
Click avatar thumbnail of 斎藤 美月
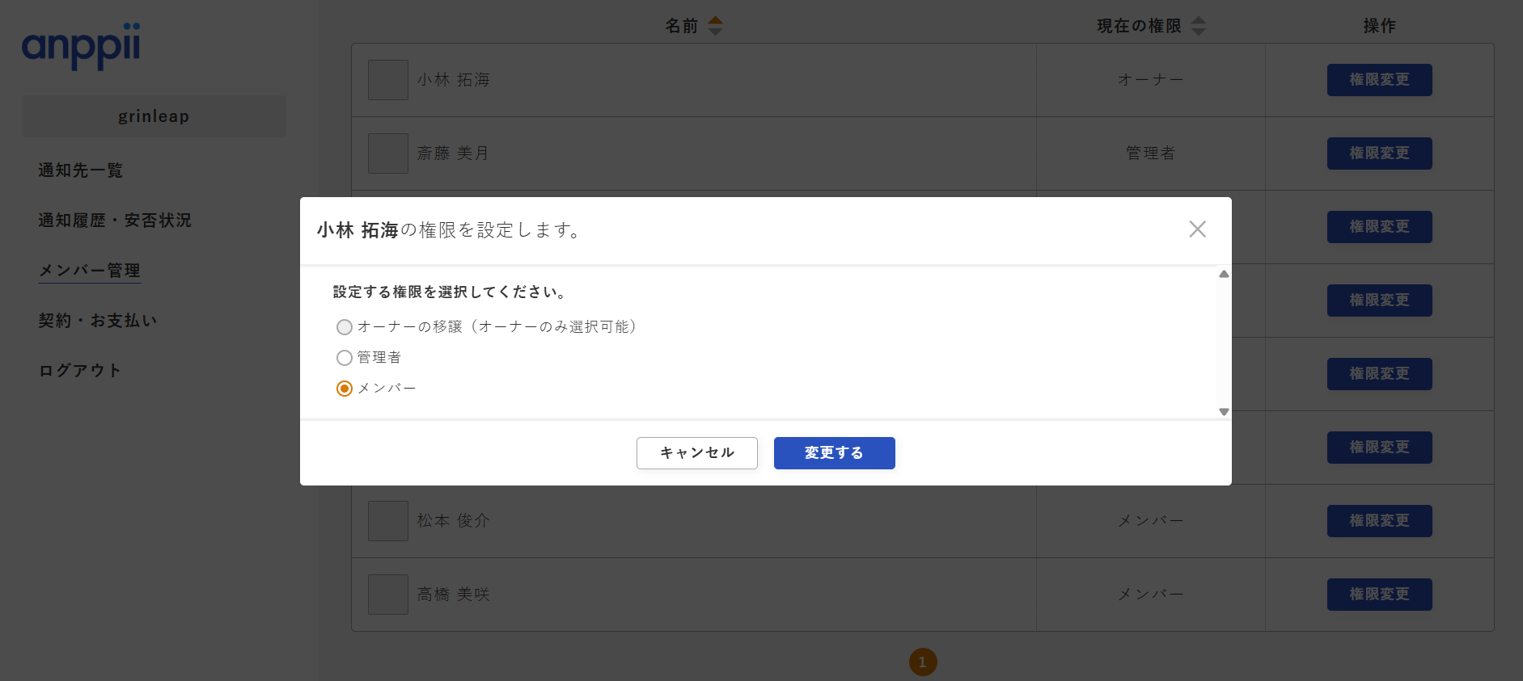point(388,153)
